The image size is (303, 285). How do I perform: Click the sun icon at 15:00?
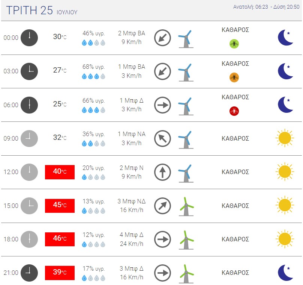(x=285, y=206)
